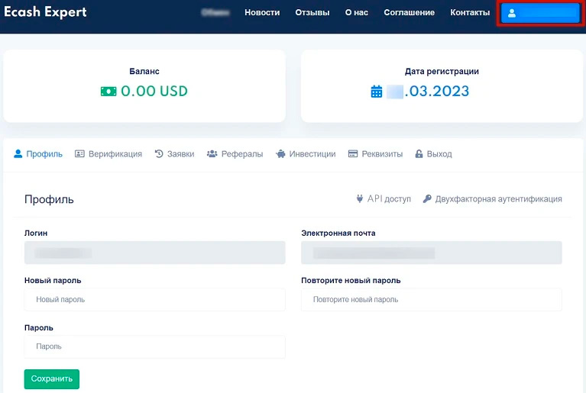
Task: Open the Реквизиты tab
Action: coord(375,153)
